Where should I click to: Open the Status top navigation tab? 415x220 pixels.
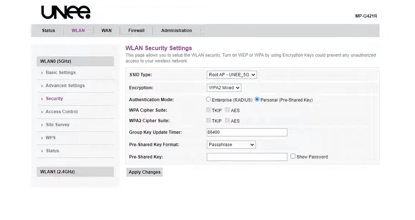[48, 30]
